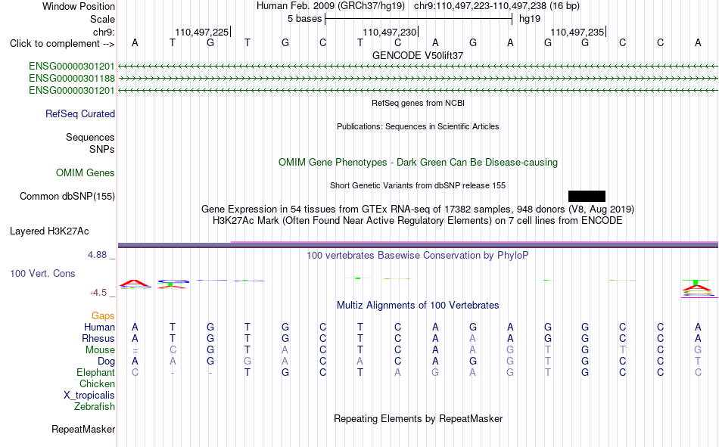Click the Scale label
719x447 pixels.
[x=103, y=19]
